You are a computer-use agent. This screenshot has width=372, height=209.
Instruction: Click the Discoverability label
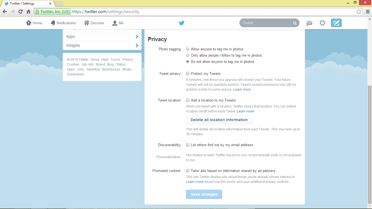tap(169, 145)
